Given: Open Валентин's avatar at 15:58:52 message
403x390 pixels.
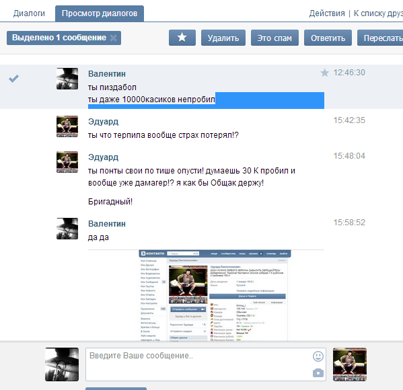Looking at the screenshot, I should point(67,229).
